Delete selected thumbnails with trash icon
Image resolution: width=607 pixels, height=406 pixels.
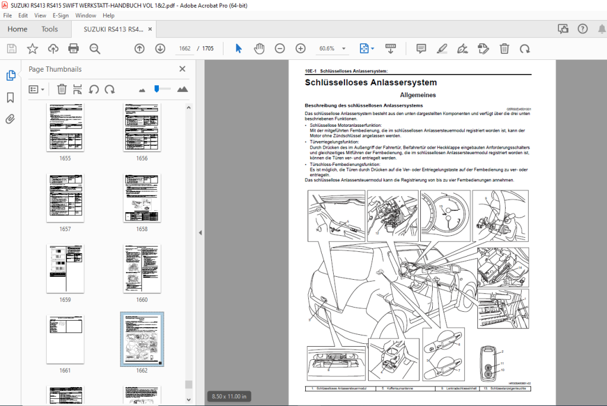click(62, 89)
